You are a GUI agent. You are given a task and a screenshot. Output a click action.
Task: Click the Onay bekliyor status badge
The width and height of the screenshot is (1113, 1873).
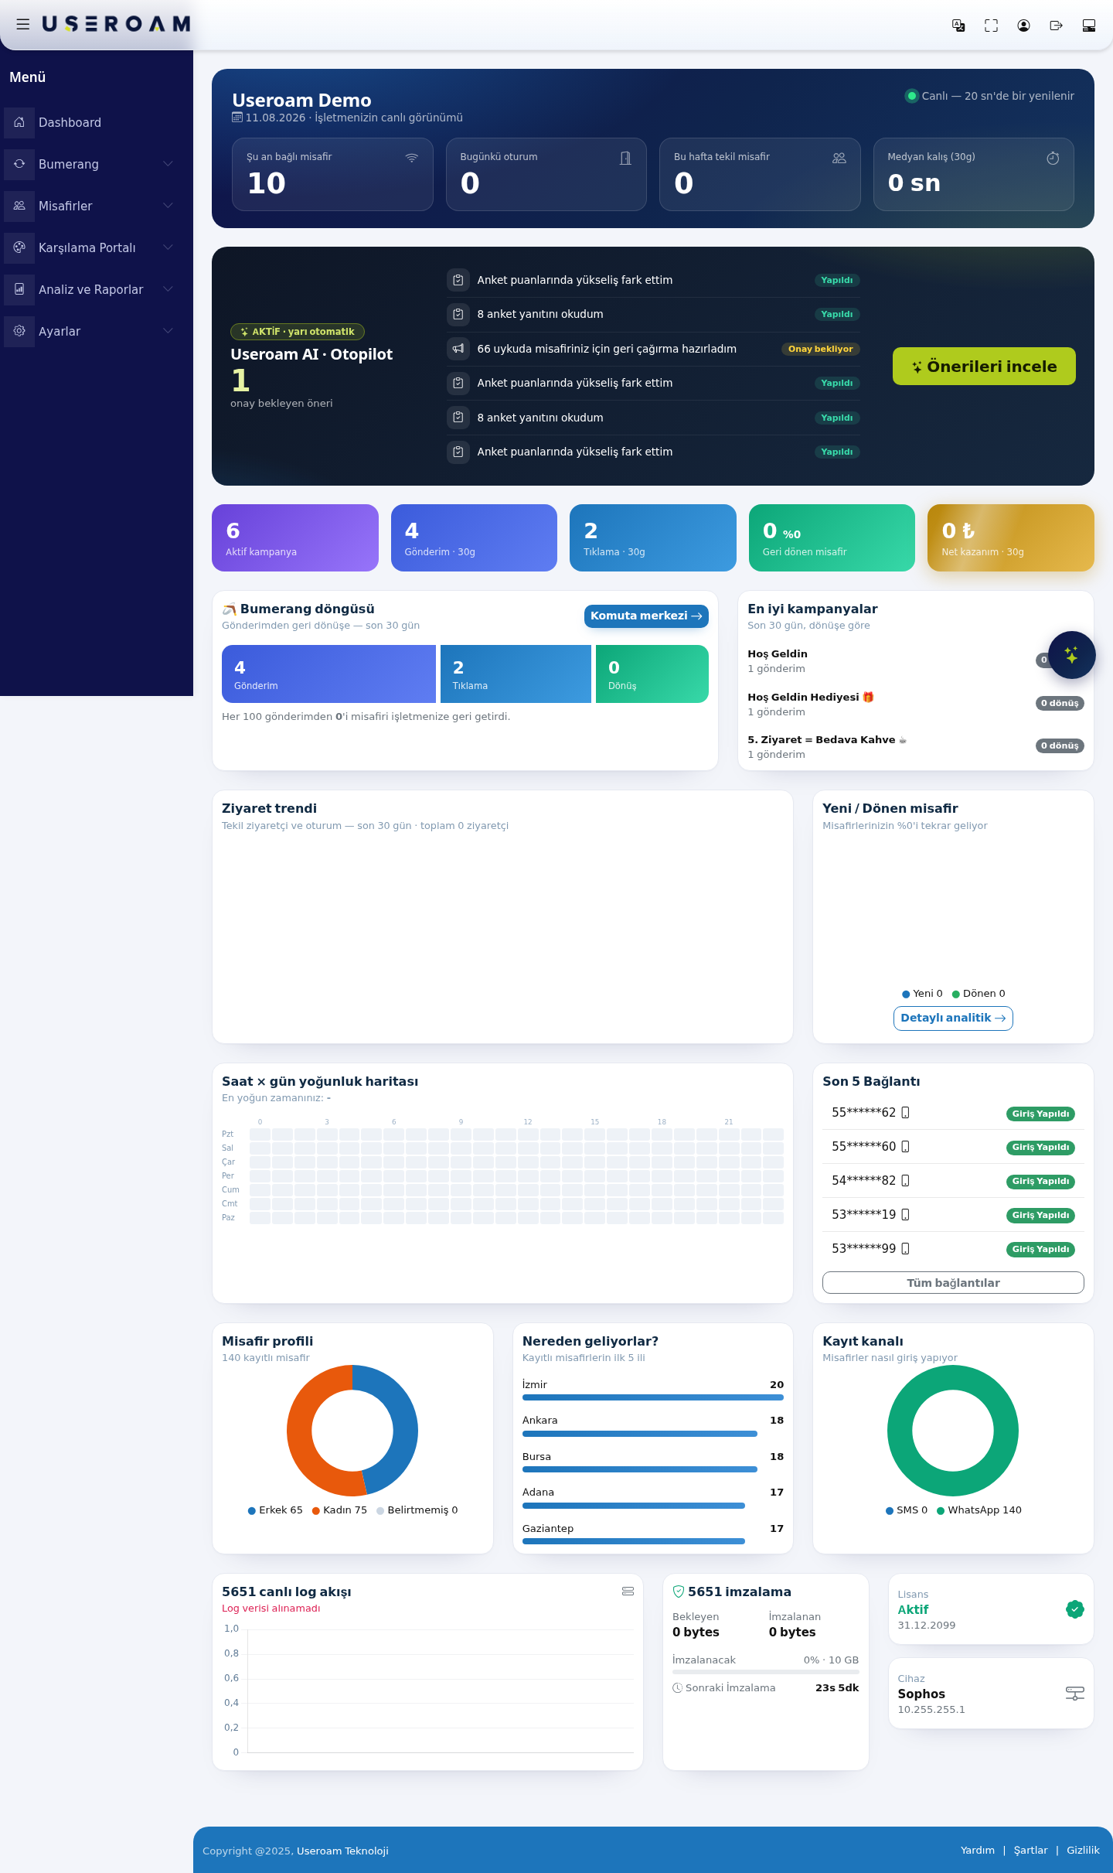[x=820, y=350]
